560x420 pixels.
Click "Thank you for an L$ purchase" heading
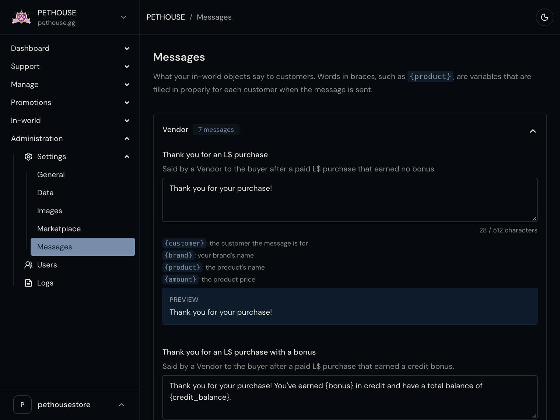(x=215, y=155)
